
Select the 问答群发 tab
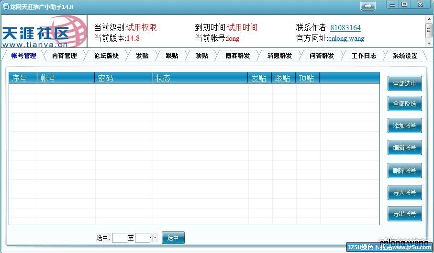[x=322, y=56]
